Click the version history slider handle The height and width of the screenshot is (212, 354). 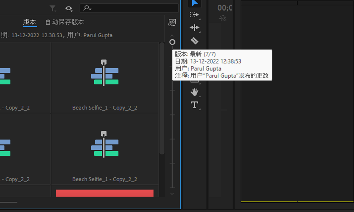172,42
